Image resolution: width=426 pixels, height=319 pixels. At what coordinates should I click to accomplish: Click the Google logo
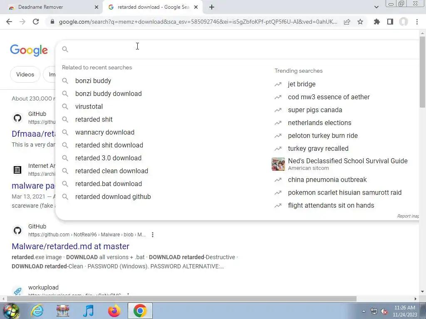(x=29, y=50)
